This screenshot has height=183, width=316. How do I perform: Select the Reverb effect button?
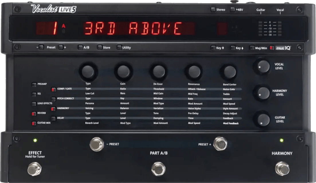(x=34, y=113)
